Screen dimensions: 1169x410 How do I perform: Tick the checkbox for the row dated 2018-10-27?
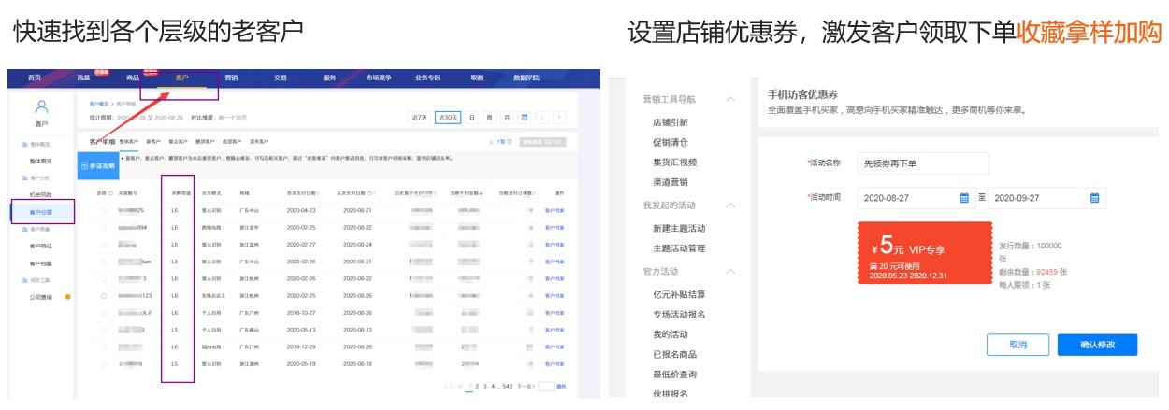coord(103,313)
